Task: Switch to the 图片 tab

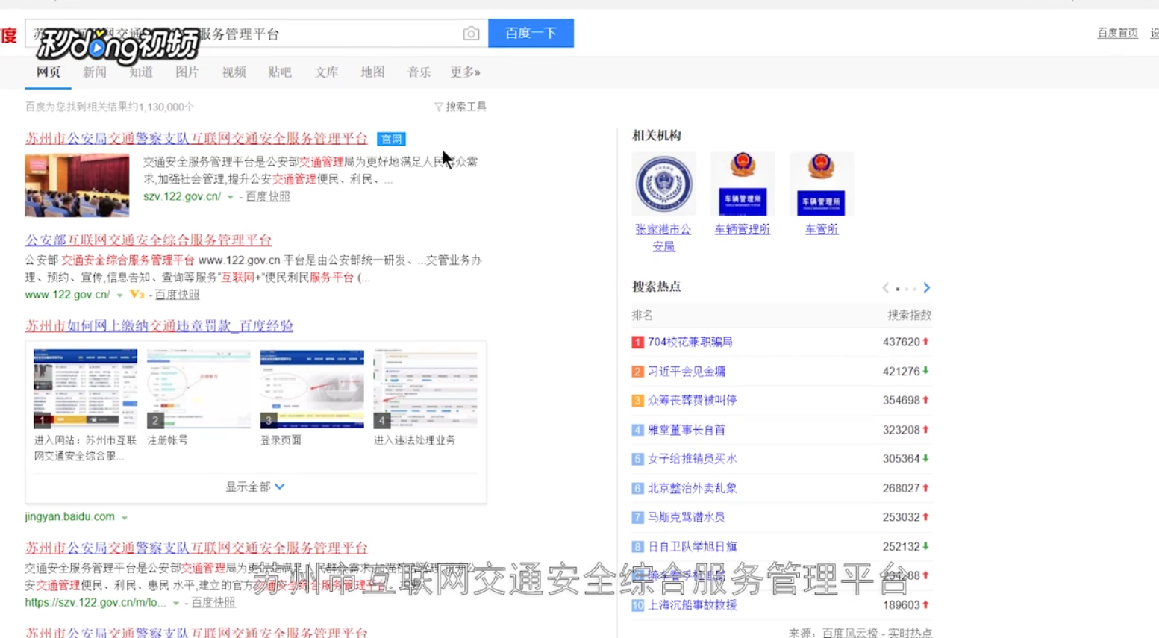Action: [187, 72]
